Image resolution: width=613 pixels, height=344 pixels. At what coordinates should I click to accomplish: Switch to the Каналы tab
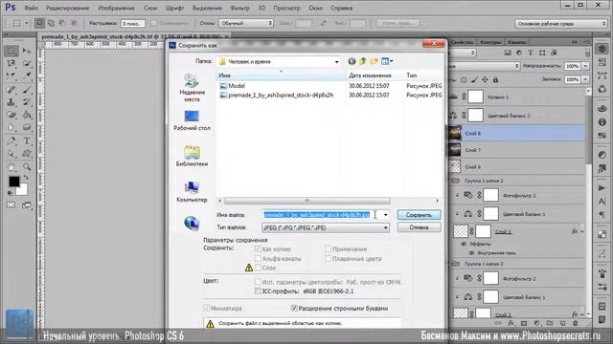pos(517,42)
